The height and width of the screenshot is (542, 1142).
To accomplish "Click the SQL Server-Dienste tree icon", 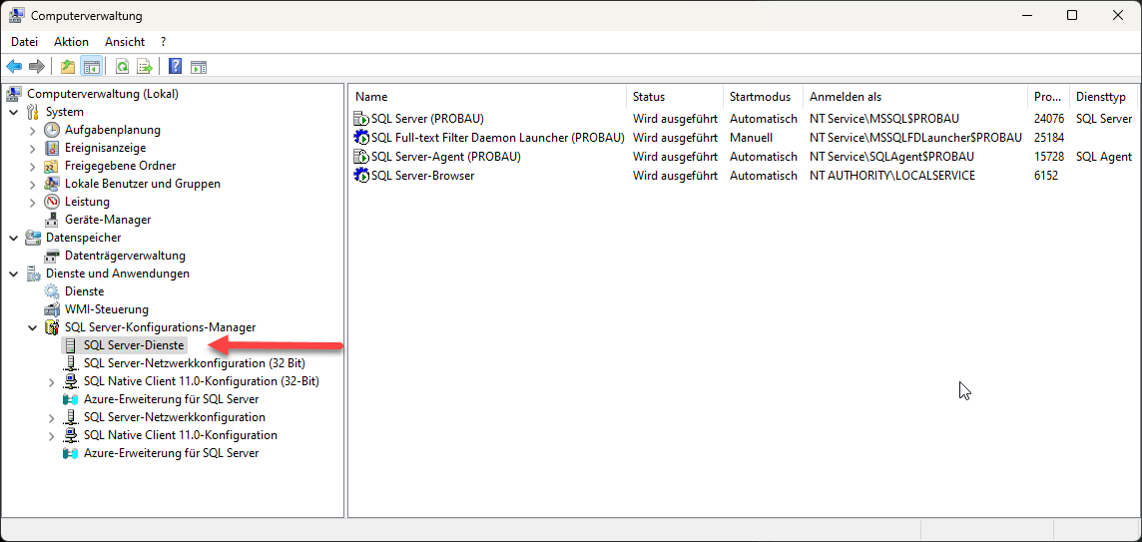I will [71, 345].
